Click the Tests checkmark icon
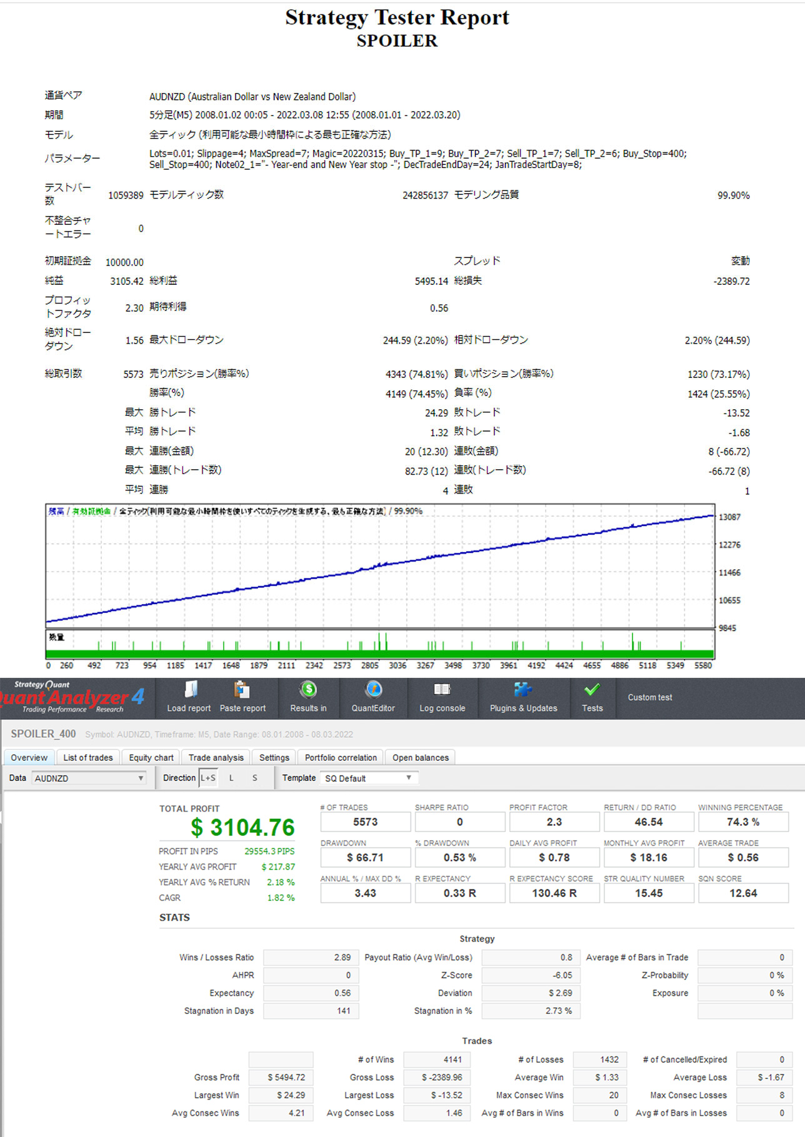The width and height of the screenshot is (805, 1137). click(x=592, y=690)
